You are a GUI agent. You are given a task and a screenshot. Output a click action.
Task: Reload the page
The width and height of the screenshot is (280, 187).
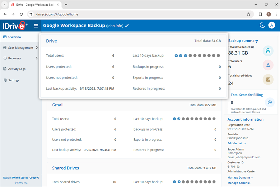(21, 14)
